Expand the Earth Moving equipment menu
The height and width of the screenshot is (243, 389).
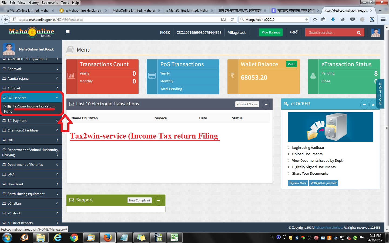click(31, 194)
